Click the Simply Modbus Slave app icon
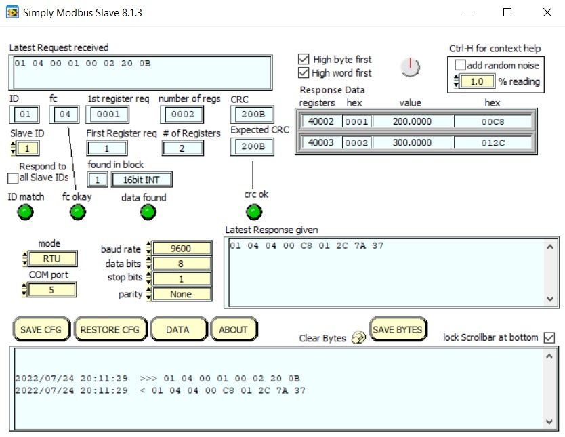The width and height of the screenshot is (565, 437). tap(13, 13)
